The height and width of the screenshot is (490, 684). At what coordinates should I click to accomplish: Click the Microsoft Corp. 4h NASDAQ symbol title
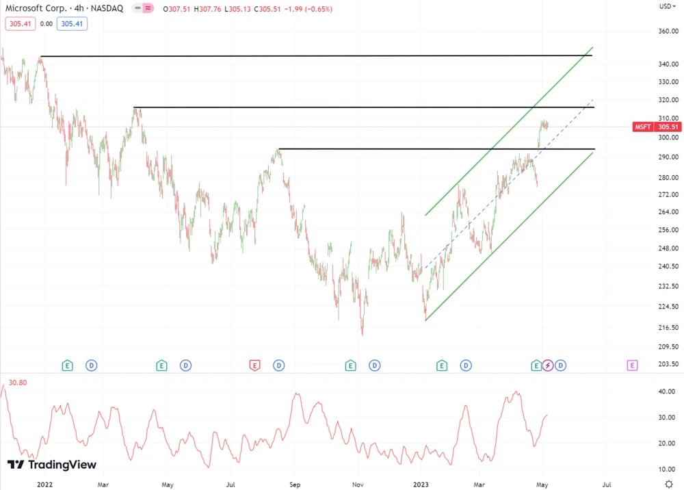pyautogui.click(x=64, y=8)
